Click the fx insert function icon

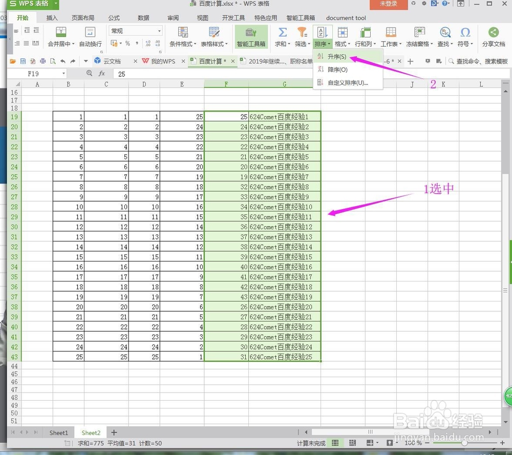click(x=102, y=74)
